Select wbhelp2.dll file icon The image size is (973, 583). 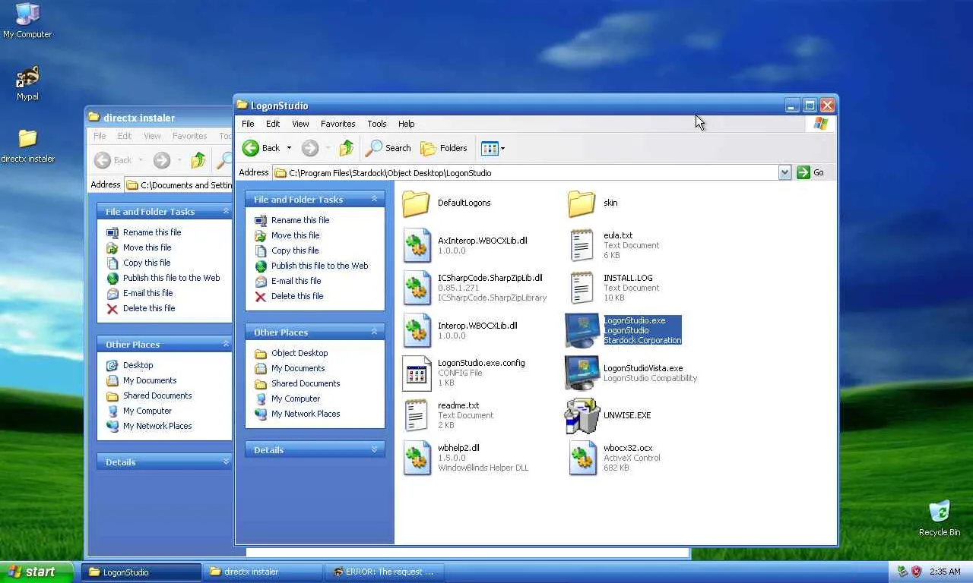coord(417,458)
